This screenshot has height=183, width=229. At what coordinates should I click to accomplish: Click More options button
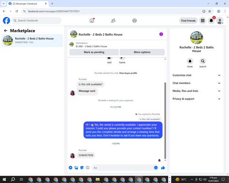(142, 52)
